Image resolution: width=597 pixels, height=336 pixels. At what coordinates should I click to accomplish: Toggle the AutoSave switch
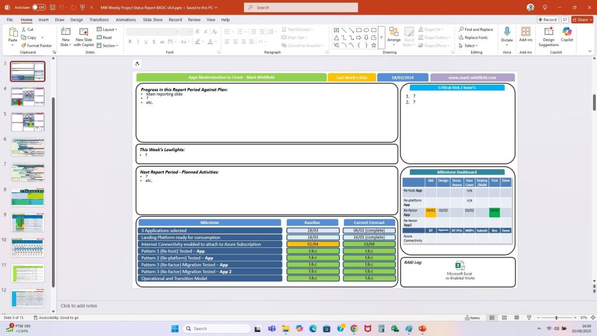tap(38, 8)
